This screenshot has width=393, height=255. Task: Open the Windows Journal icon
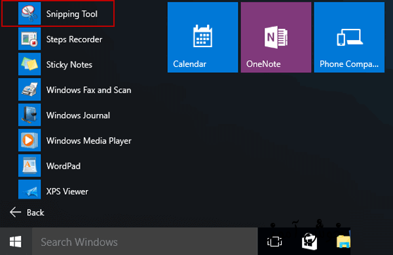[29, 115]
